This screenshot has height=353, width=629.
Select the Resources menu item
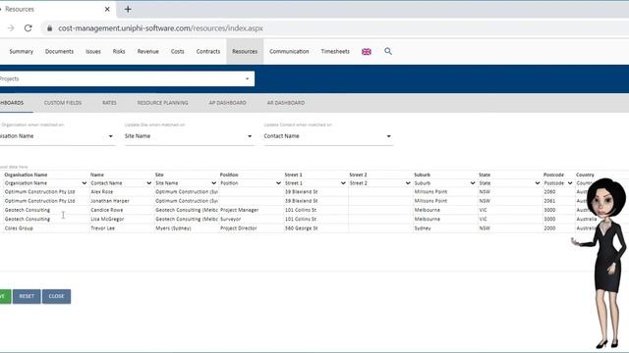coord(245,52)
